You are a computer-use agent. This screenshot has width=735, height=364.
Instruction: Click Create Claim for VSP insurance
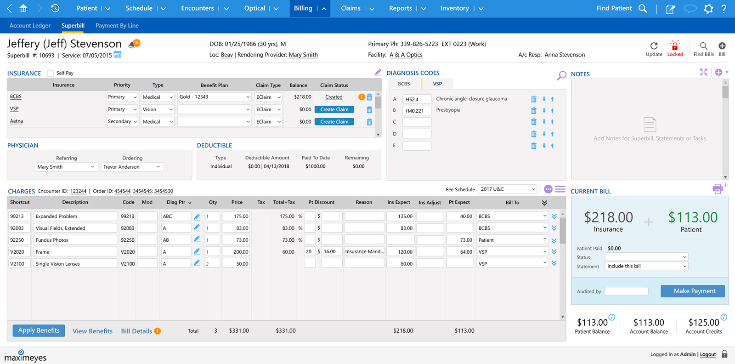click(334, 109)
